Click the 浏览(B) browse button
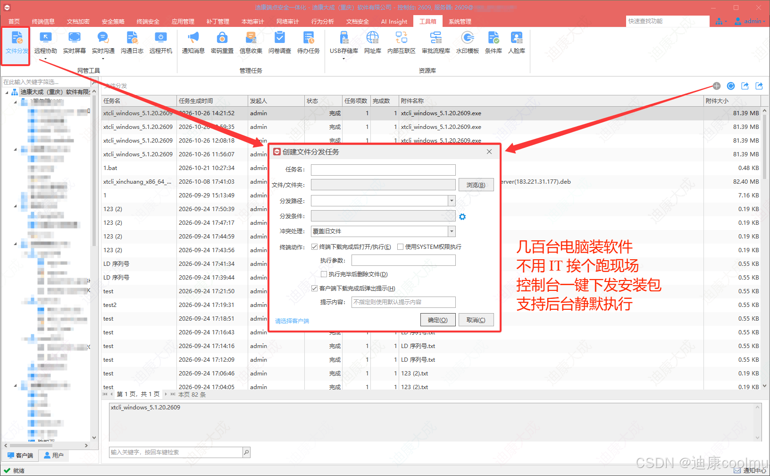 [x=476, y=185]
